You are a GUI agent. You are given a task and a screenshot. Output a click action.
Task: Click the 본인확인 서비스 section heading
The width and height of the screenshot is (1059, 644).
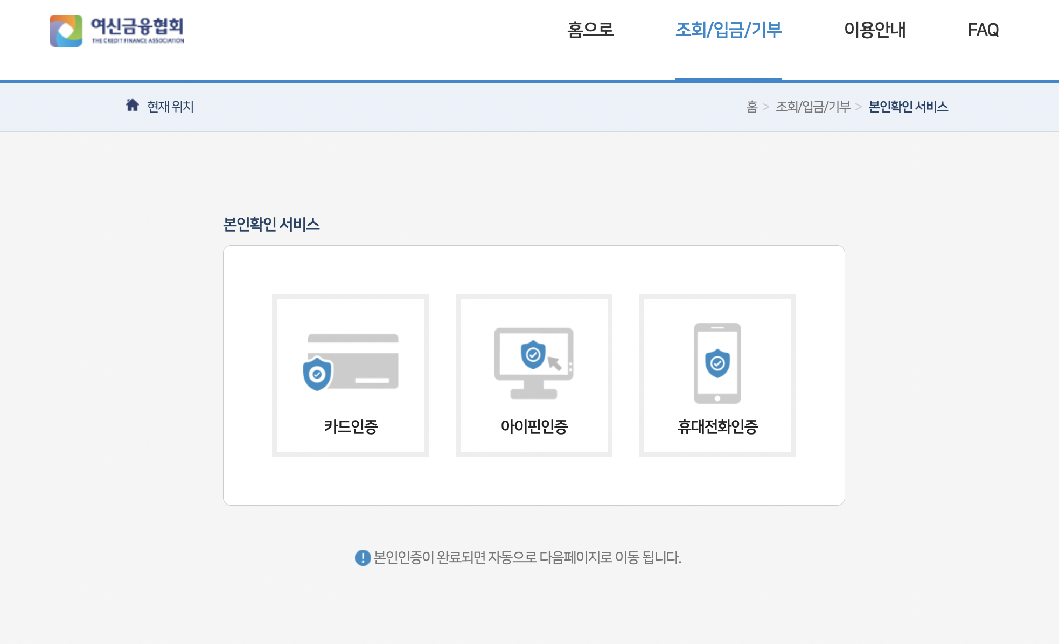coord(271,224)
